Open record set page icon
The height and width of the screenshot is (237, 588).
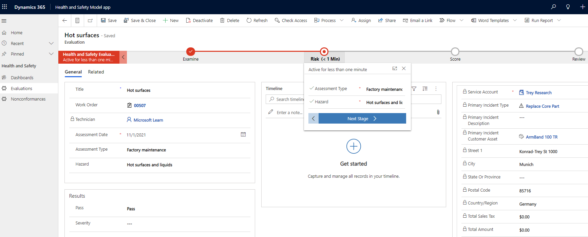(77, 20)
